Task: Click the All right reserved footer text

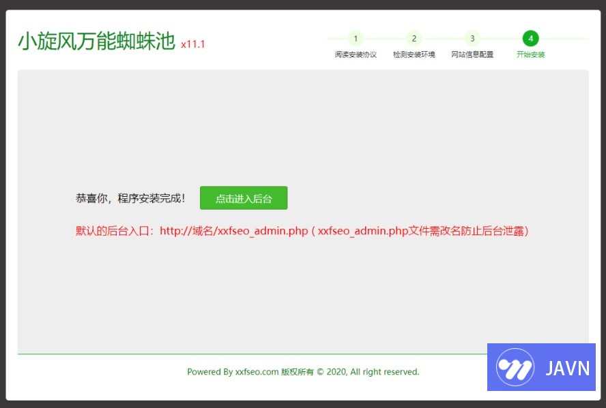Action: pyautogui.click(x=385, y=372)
